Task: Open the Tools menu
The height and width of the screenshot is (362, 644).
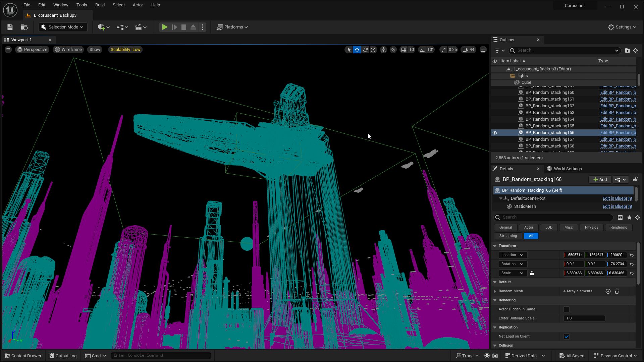Action: click(82, 5)
